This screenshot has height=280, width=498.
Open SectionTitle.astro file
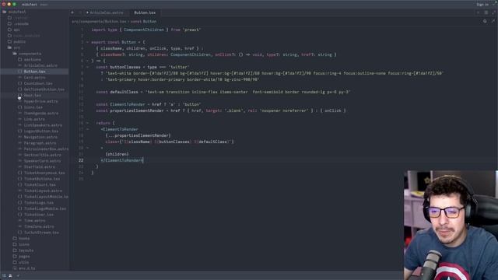point(43,155)
